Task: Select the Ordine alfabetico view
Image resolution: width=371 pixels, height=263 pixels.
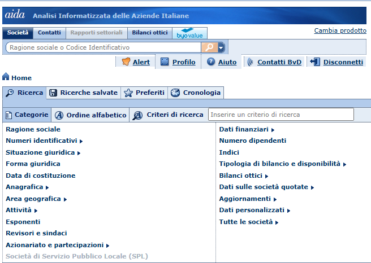Action: point(90,115)
